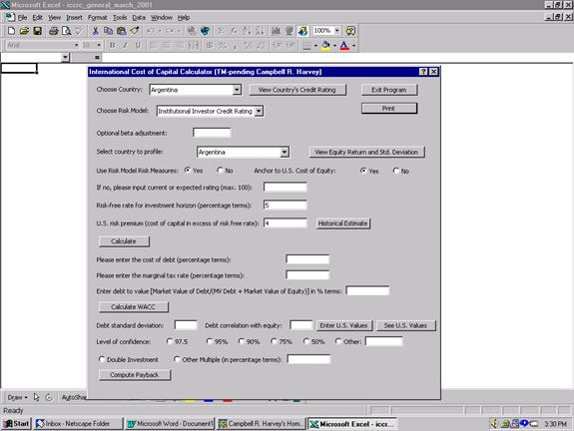
Task: Click the Compute Payback button
Action: coord(135,375)
